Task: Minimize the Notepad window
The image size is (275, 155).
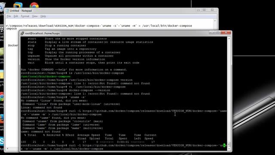Action: 199,10
